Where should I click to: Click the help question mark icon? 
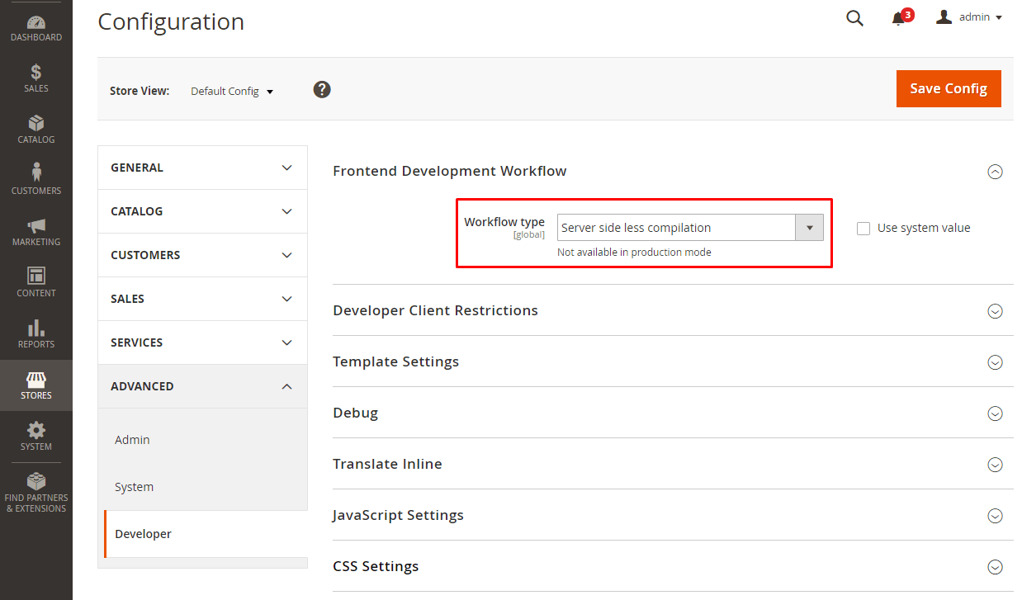[322, 89]
